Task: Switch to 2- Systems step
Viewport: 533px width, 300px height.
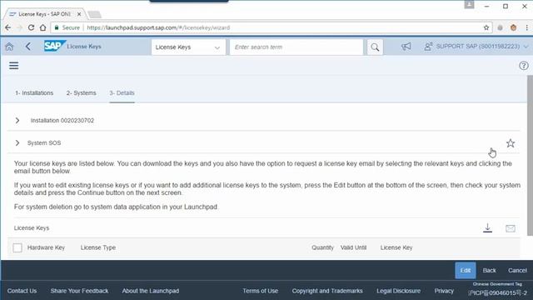Action: coord(82,92)
